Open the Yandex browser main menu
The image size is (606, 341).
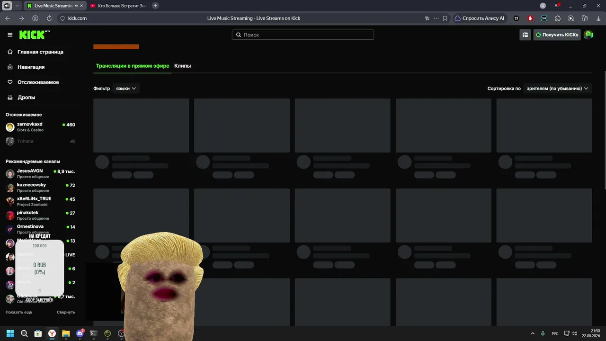[x=557, y=6]
